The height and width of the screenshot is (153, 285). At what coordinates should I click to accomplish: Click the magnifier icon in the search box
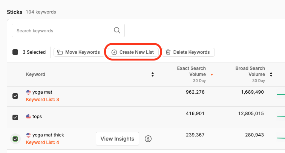[x=117, y=30]
